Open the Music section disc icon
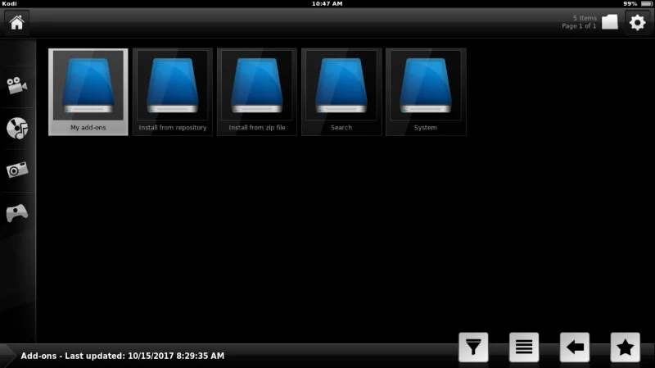This screenshot has height=368, width=655. coord(17,128)
